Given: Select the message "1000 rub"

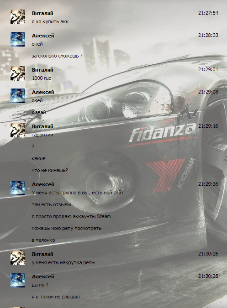Looking at the screenshot, I should 42,78.
